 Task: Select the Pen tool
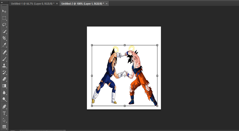pyautogui.click(x=4, y=107)
